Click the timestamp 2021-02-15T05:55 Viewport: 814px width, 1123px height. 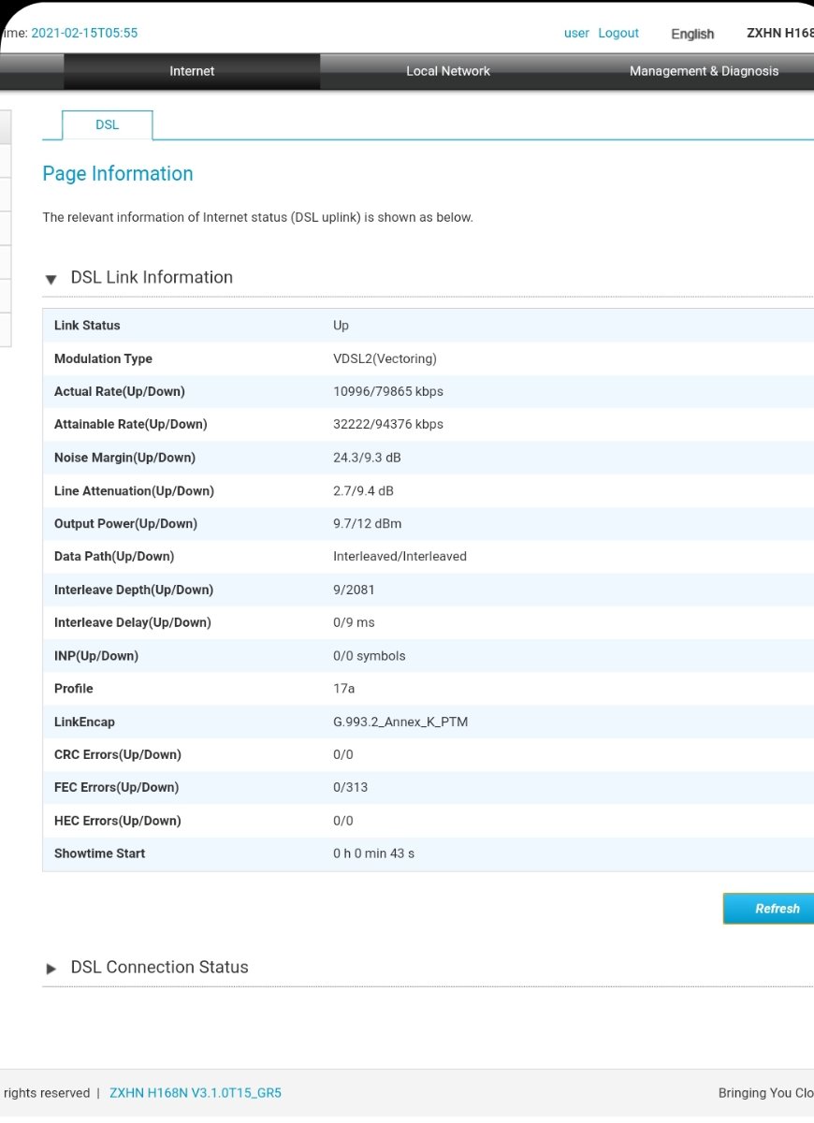click(x=84, y=33)
